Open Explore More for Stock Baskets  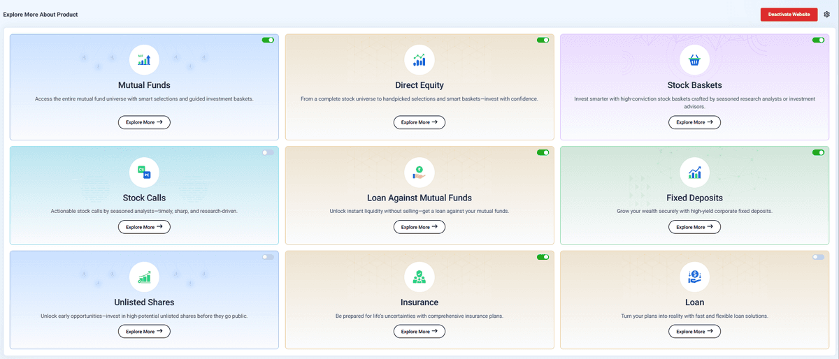[694, 122]
